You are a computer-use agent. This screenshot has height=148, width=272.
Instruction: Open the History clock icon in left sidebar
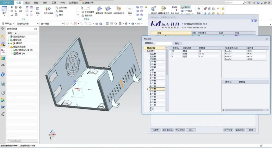3,92
